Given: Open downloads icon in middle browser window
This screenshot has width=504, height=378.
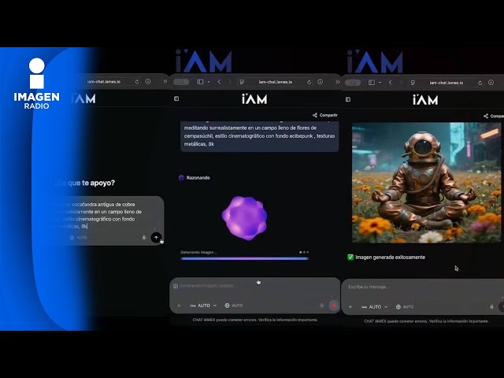Looking at the screenshot, I should point(321,82).
